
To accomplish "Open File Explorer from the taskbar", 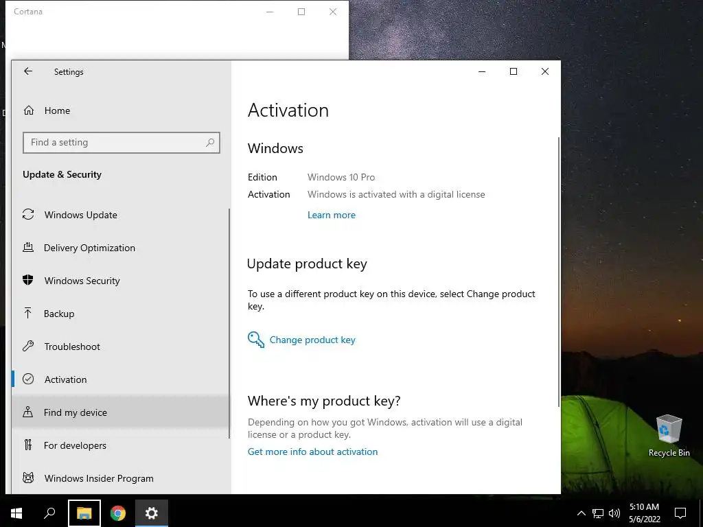I will point(84,513).
